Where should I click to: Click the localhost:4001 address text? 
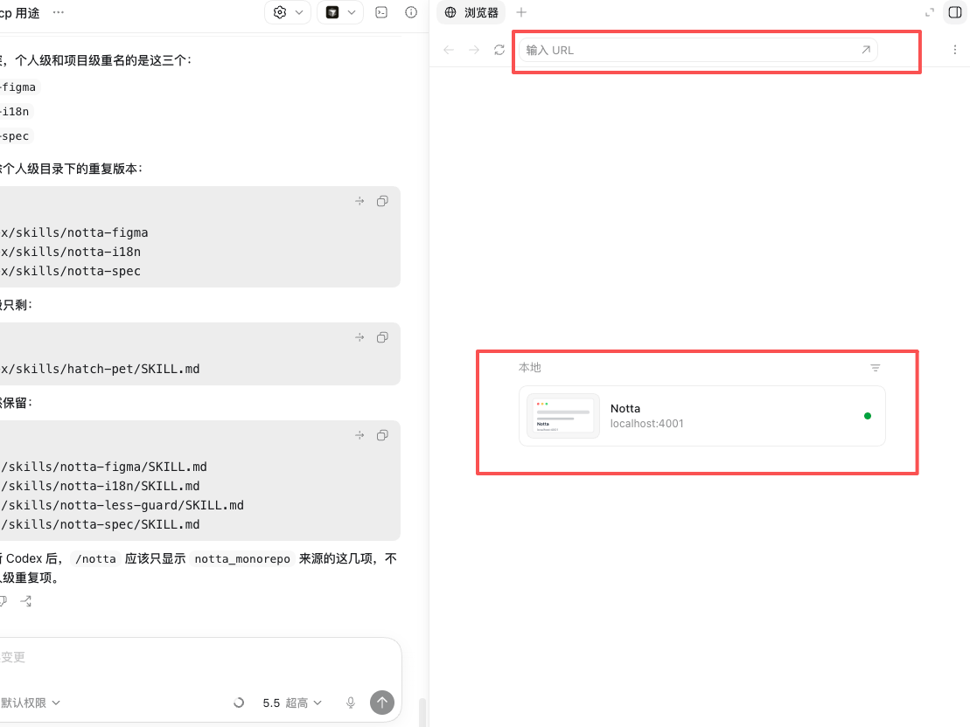click(647, 424)
